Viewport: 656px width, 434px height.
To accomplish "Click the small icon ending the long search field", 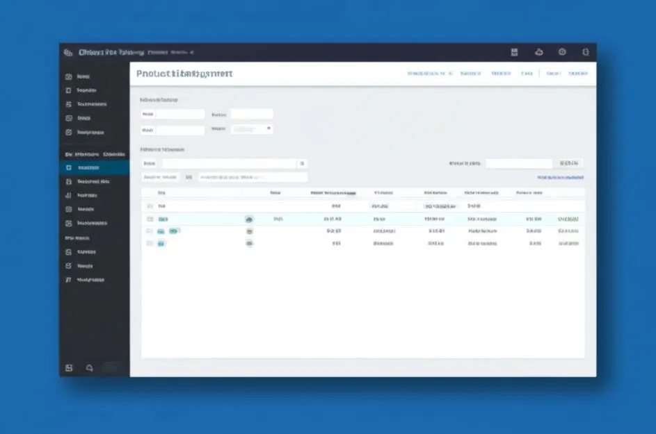I will point(302,163).
